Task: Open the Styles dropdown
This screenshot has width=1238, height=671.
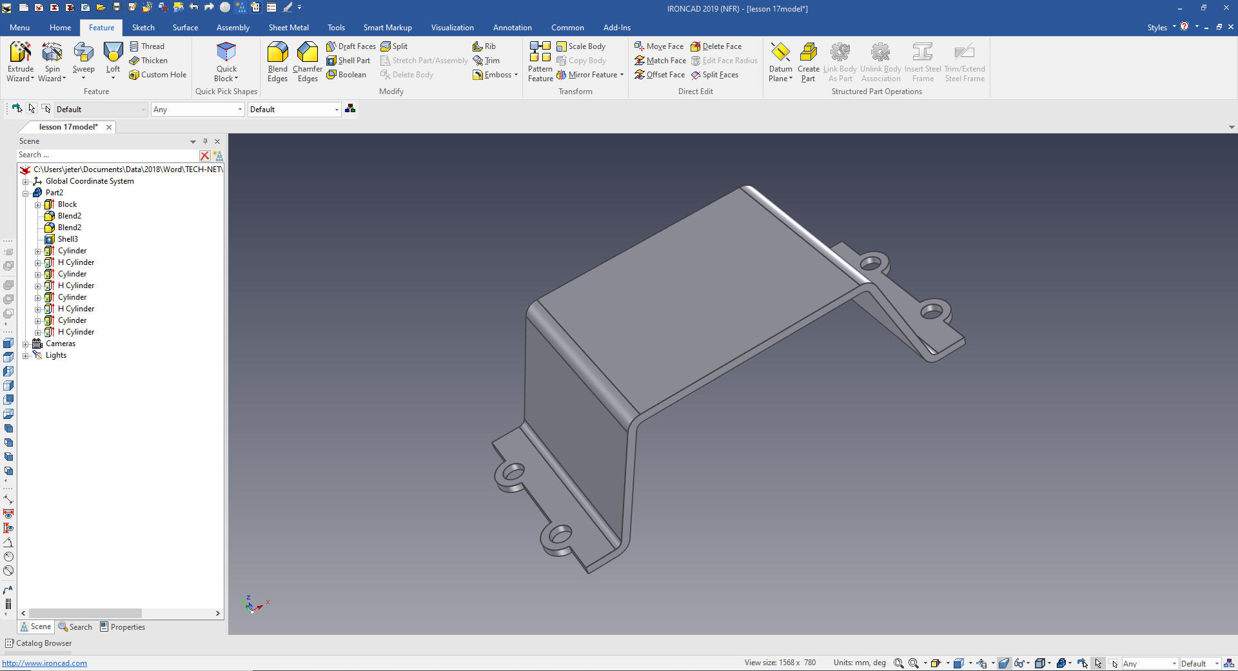Action: pyautogui.click(x=1161, y=28)
